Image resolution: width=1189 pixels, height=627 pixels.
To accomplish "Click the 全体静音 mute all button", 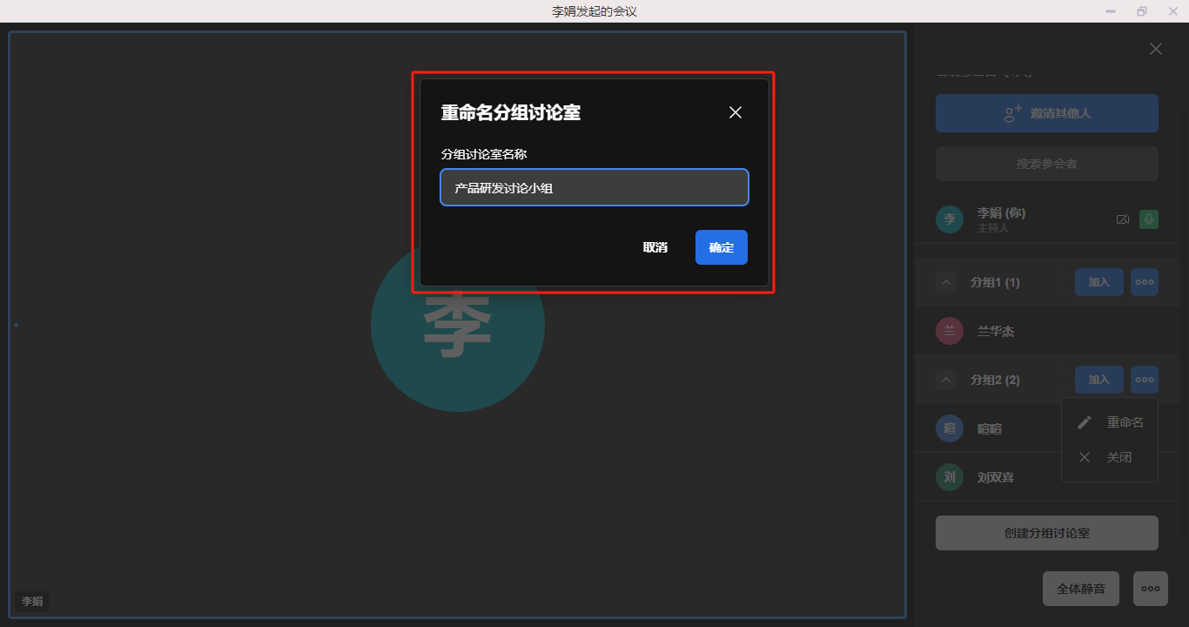I will pyautogui.click(x=1080, y=589).
